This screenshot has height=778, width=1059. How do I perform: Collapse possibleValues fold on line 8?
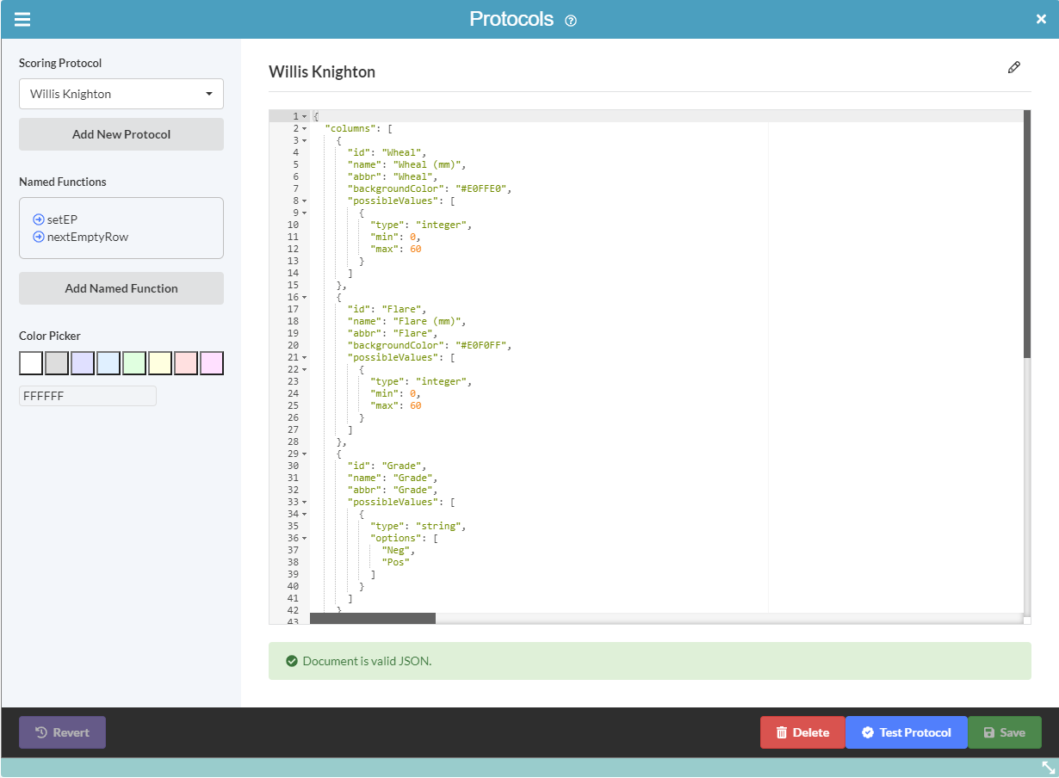[304, 201]
